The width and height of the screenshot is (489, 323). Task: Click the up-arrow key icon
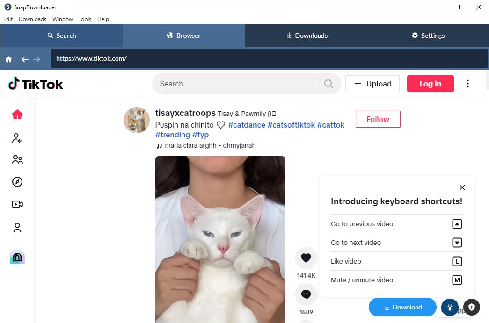(457, 224)
